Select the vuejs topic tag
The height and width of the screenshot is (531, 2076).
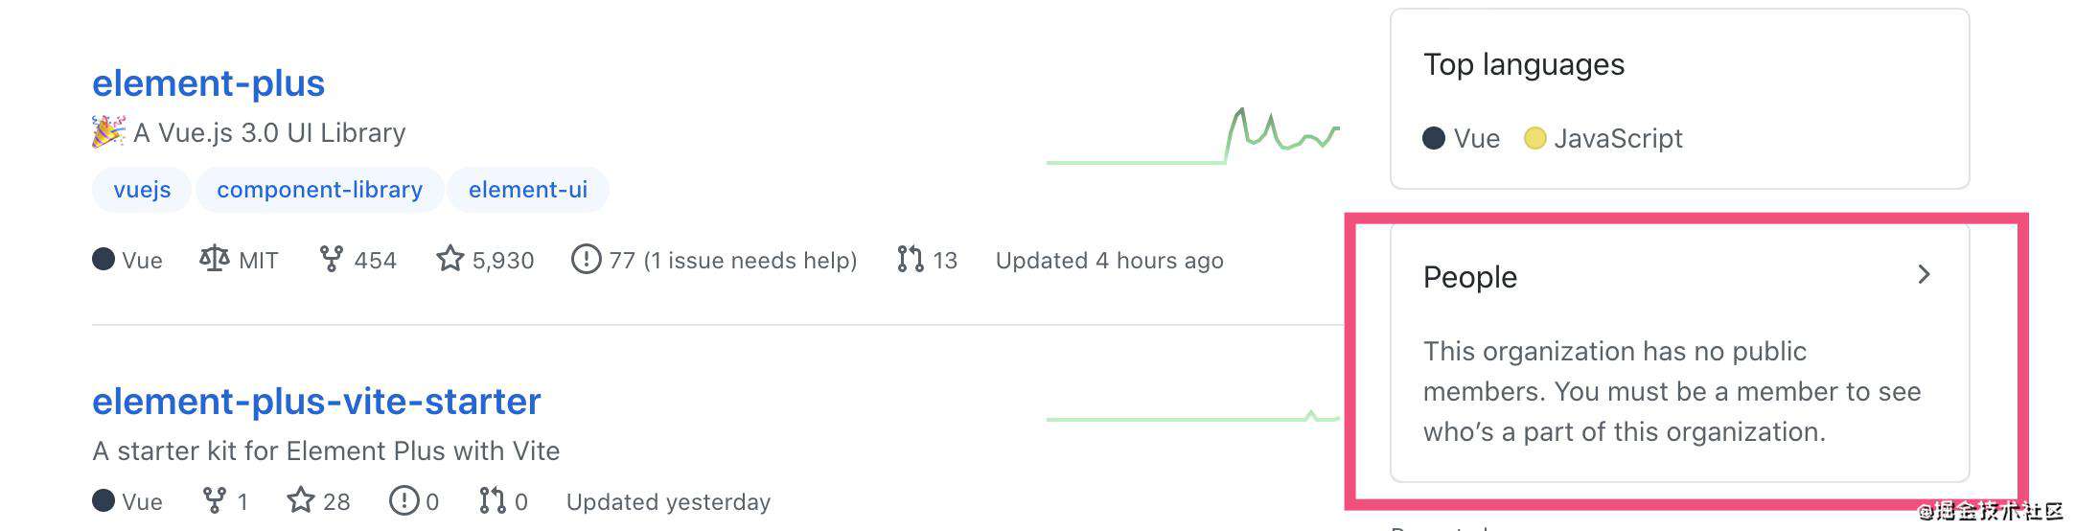coord(142,190)
